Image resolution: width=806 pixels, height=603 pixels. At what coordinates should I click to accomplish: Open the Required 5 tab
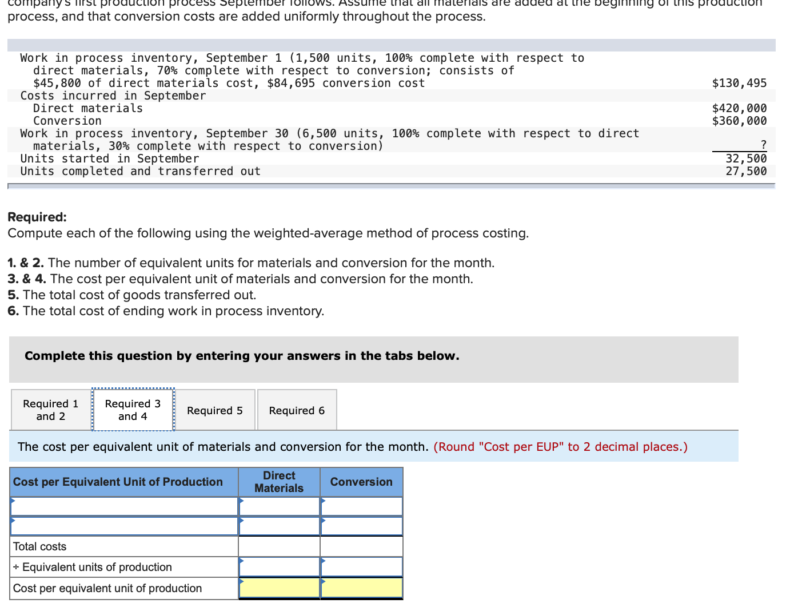tap(215, 410)
